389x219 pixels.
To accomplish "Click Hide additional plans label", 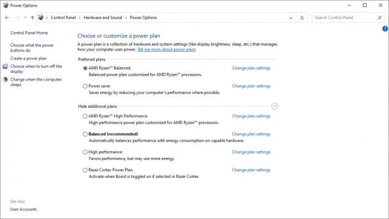I will point(97,106).
